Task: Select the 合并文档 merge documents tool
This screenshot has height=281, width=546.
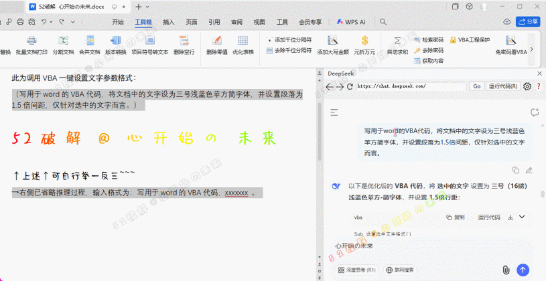Action: coord(90,45)
